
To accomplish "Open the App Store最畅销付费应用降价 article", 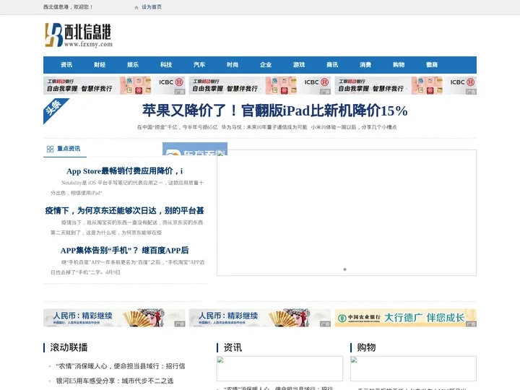I will pos(124,171).
